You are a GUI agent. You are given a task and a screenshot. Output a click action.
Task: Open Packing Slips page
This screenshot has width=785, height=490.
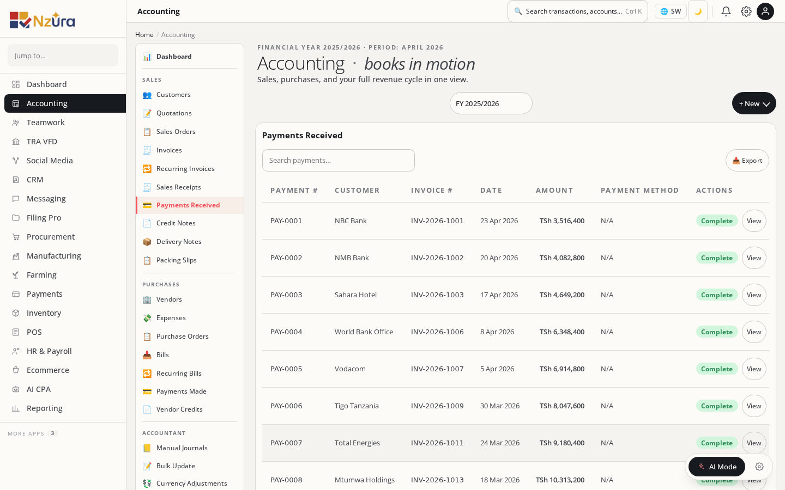tap(190, 260)
